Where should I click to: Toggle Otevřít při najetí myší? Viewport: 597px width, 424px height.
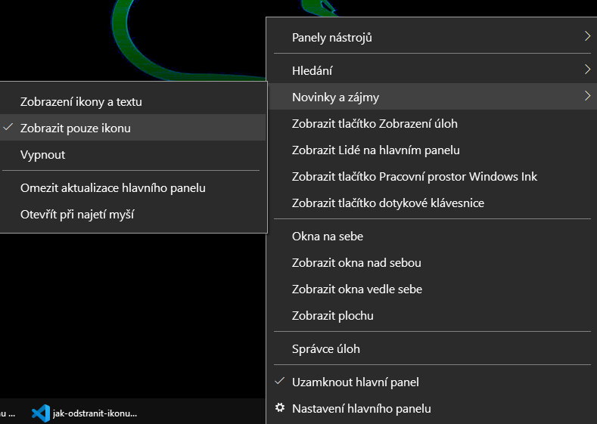pos(77,214)
